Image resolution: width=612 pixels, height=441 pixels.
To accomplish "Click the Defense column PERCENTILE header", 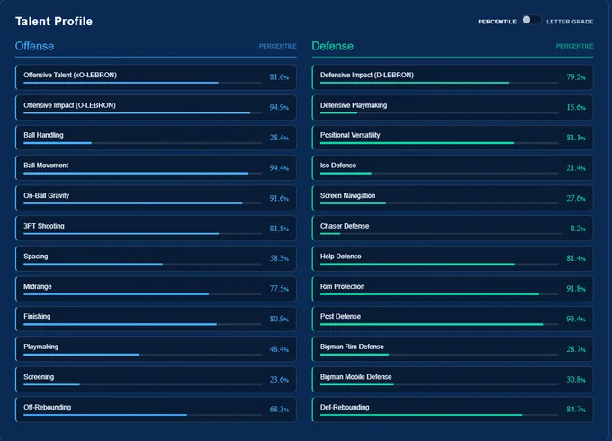I will 574,46.
